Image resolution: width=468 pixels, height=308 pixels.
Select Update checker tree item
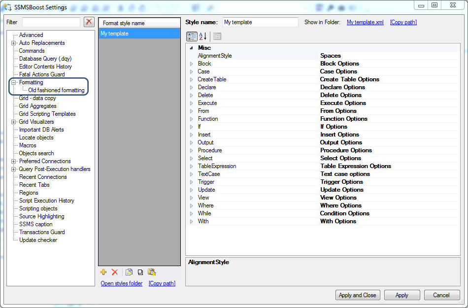[38, 240]
